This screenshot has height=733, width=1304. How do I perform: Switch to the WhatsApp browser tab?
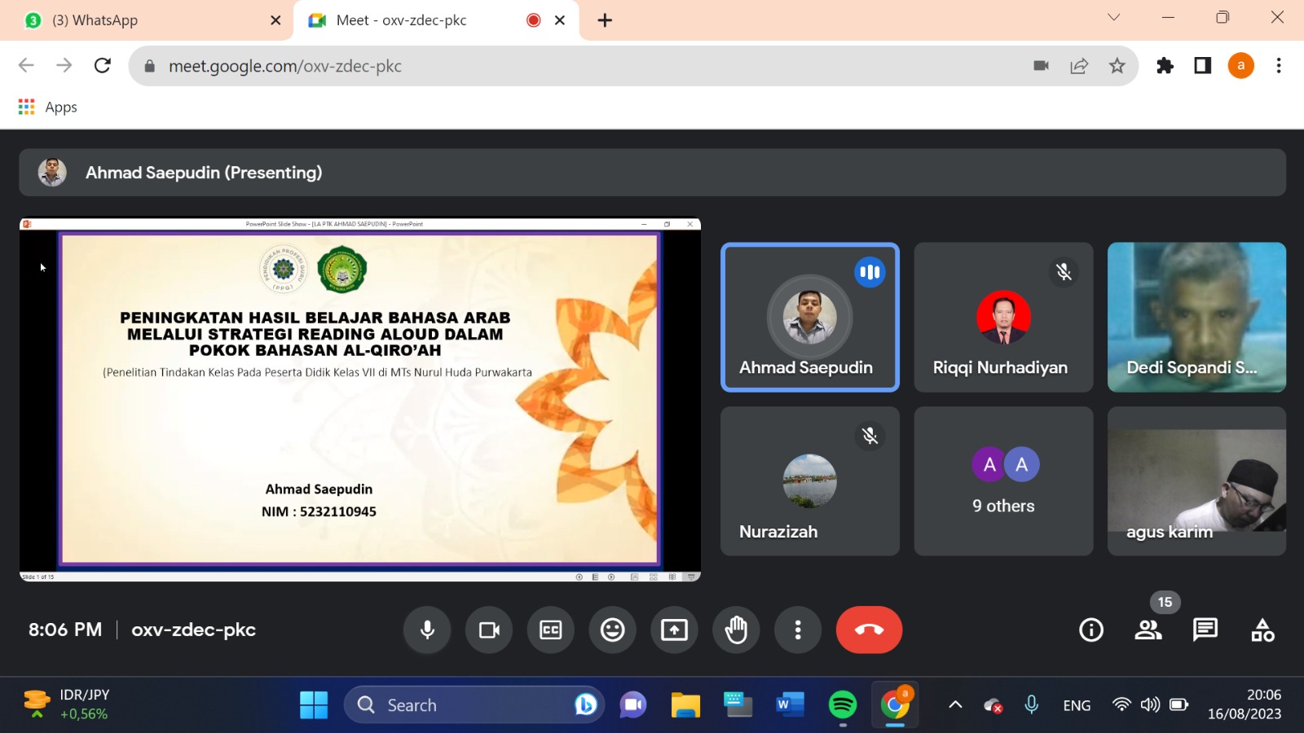point(151,20)
